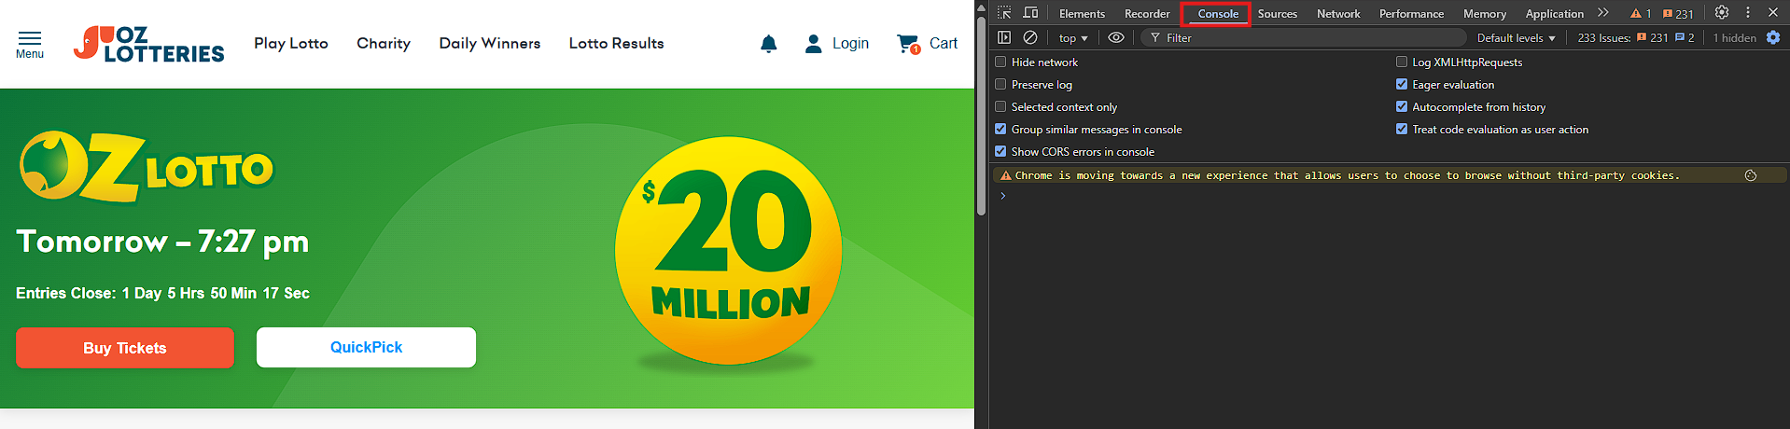Click the console settings blue gear
This screenshot has width=1790, height=429.
[x=1773, y=37]
